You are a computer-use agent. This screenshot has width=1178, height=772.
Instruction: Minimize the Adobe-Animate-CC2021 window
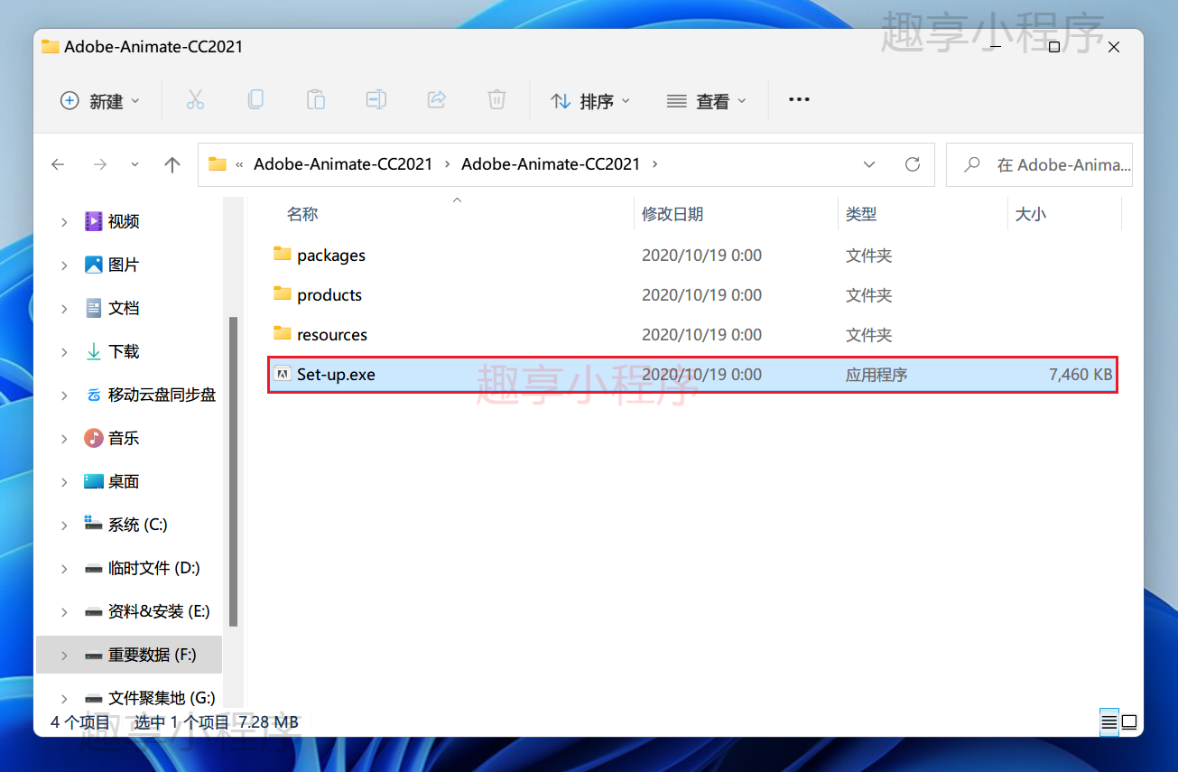click(994, 47)
